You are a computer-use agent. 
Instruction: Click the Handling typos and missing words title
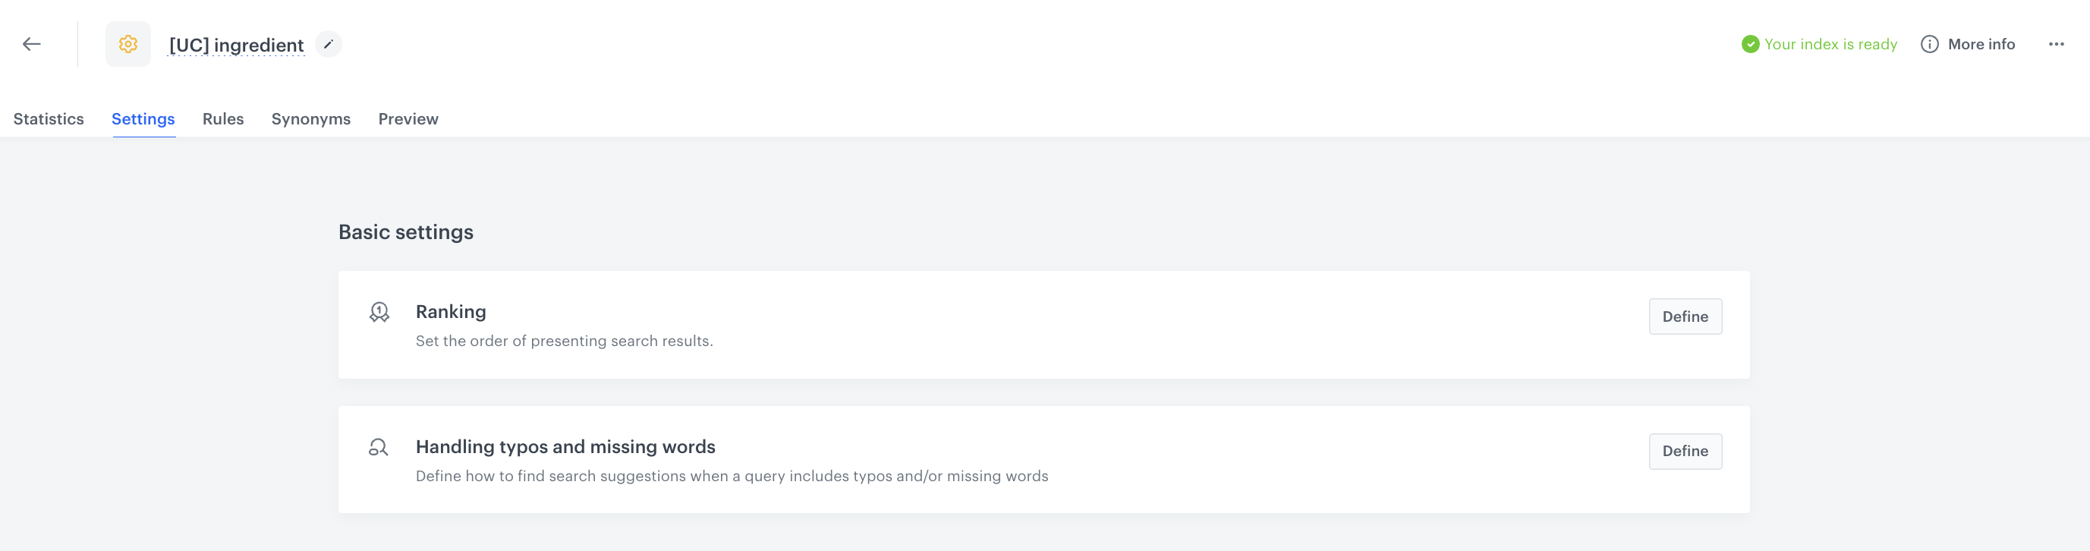(565, 446)
